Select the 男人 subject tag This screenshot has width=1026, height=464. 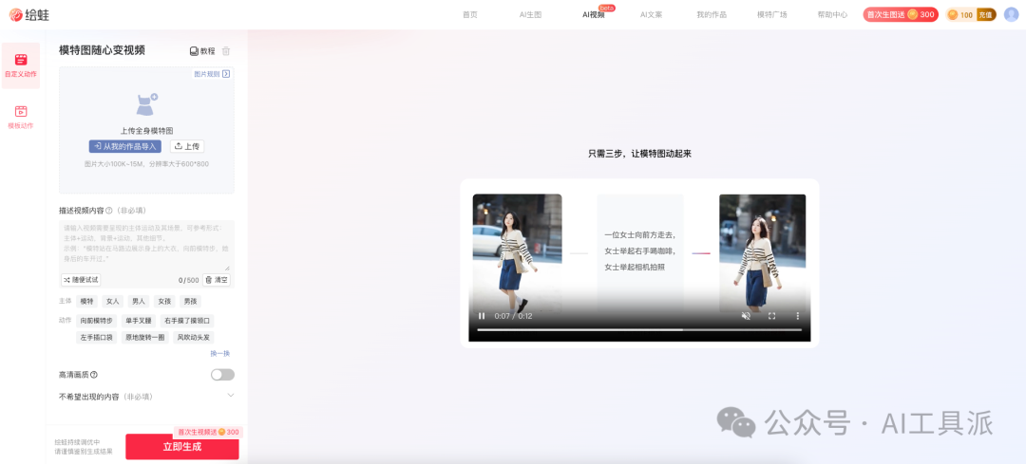pyautogui.click(x=139, y=302)
